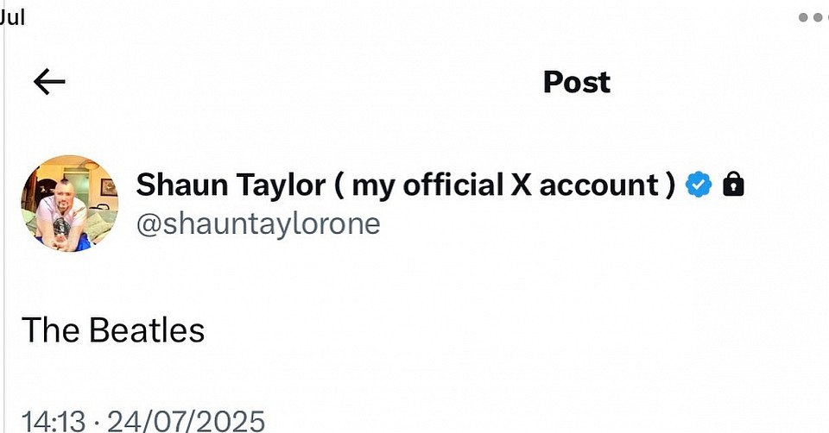Click the word "account" in display name
The height and width of the screenshot is (433, 829).
click(598, 184)
